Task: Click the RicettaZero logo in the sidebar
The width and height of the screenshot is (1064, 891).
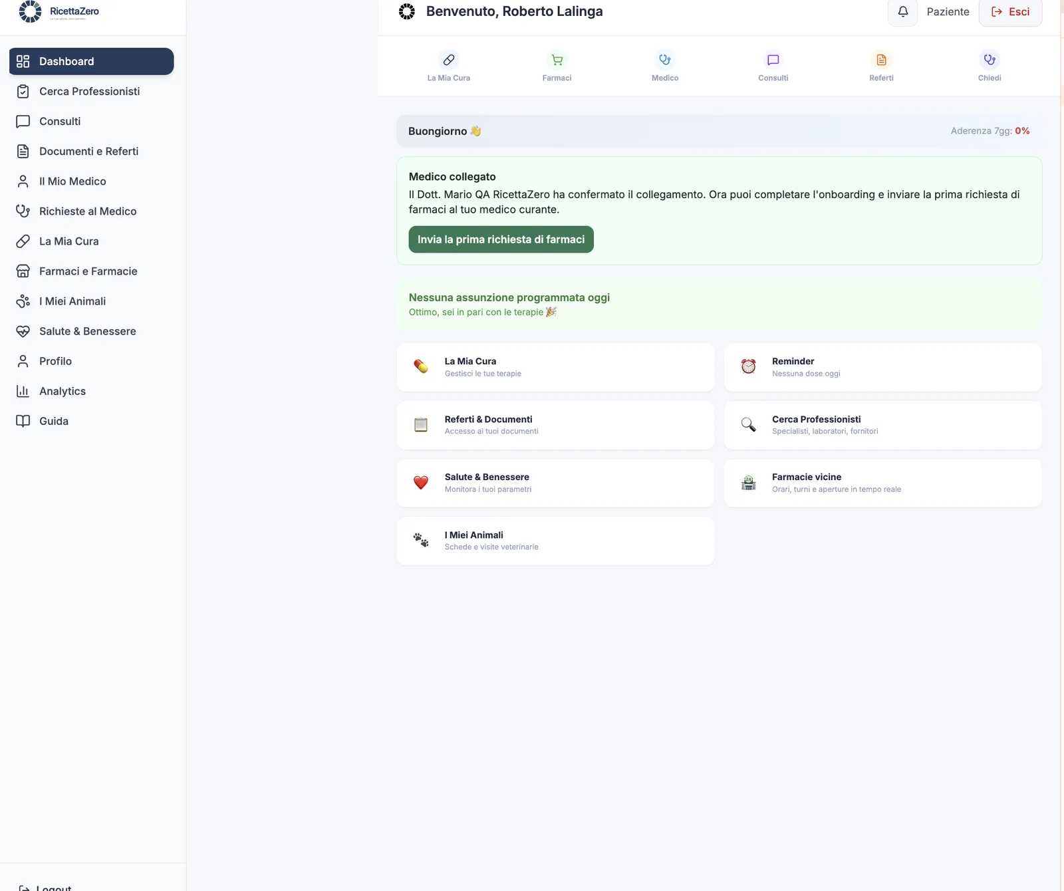Action: coord(59,11)
